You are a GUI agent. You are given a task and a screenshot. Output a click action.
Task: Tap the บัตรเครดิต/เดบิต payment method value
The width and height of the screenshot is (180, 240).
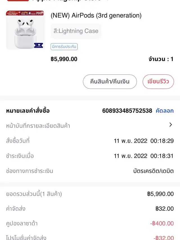[x=153, y=171]
